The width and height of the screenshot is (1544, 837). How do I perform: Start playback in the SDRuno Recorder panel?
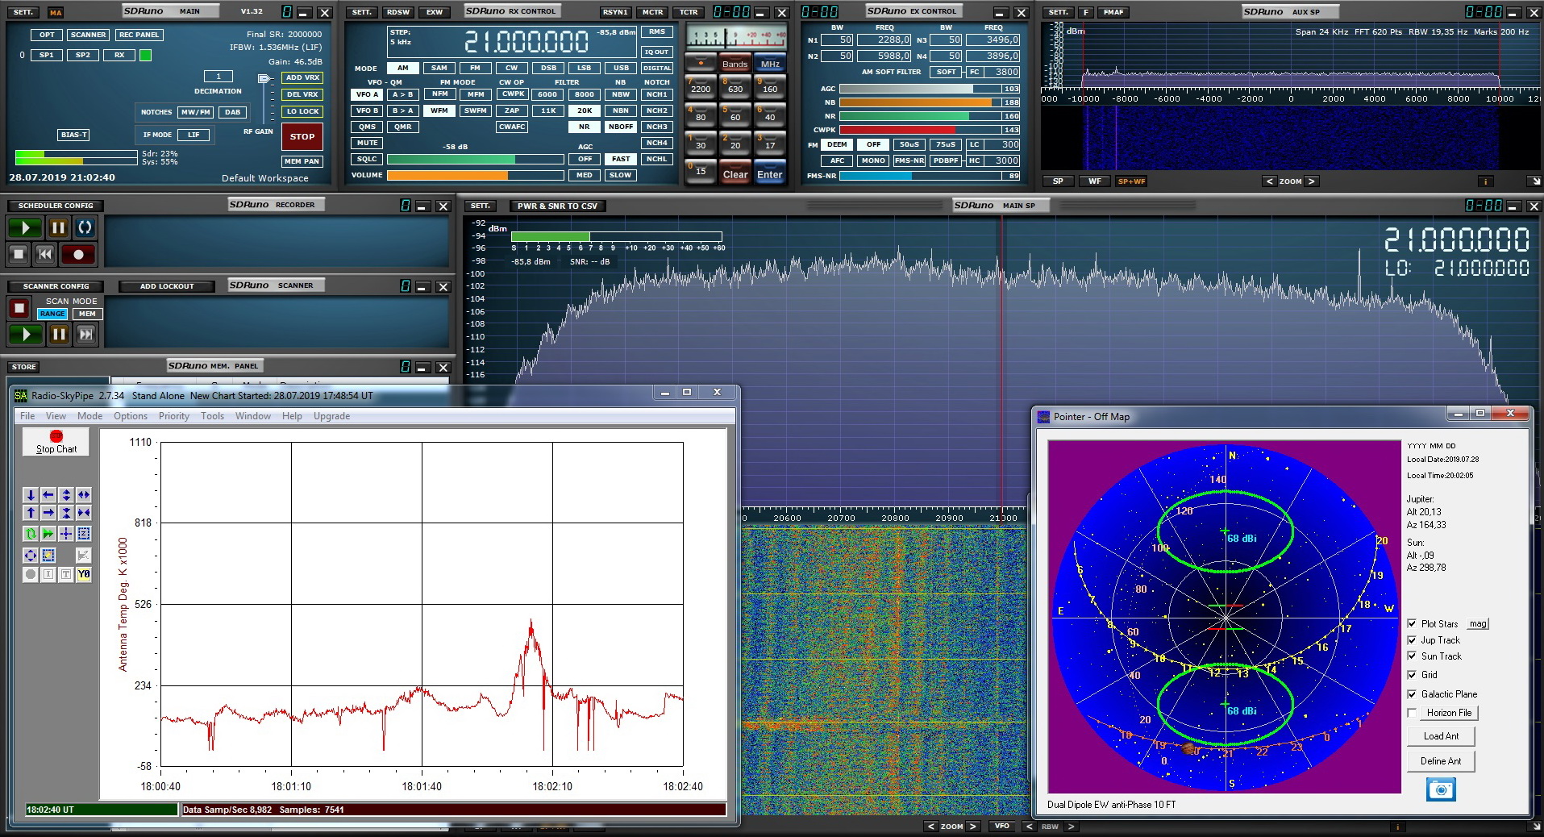pyautogui.click(x=24, y=228)
